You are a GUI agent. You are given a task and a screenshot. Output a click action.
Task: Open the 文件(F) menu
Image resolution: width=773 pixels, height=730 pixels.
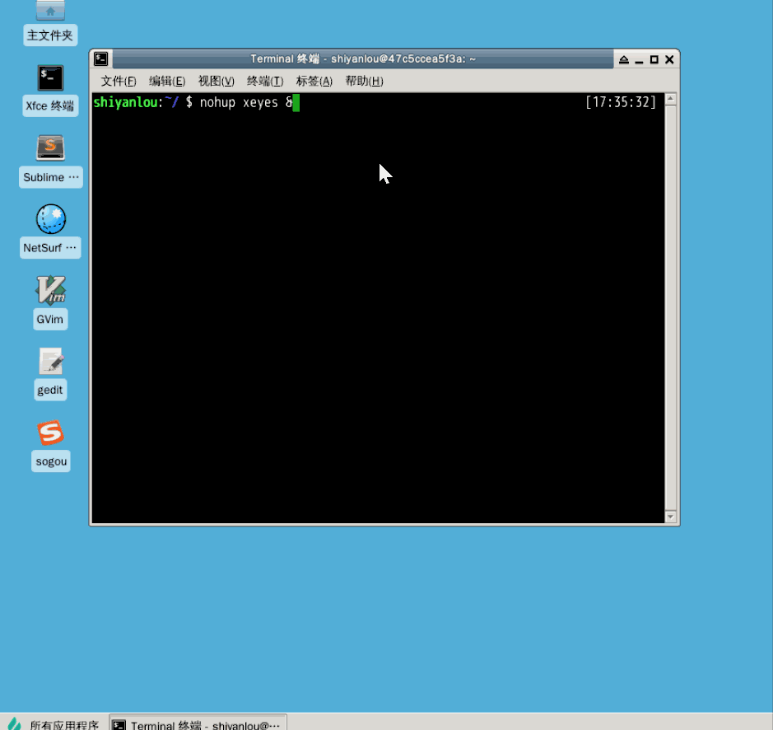119,81
